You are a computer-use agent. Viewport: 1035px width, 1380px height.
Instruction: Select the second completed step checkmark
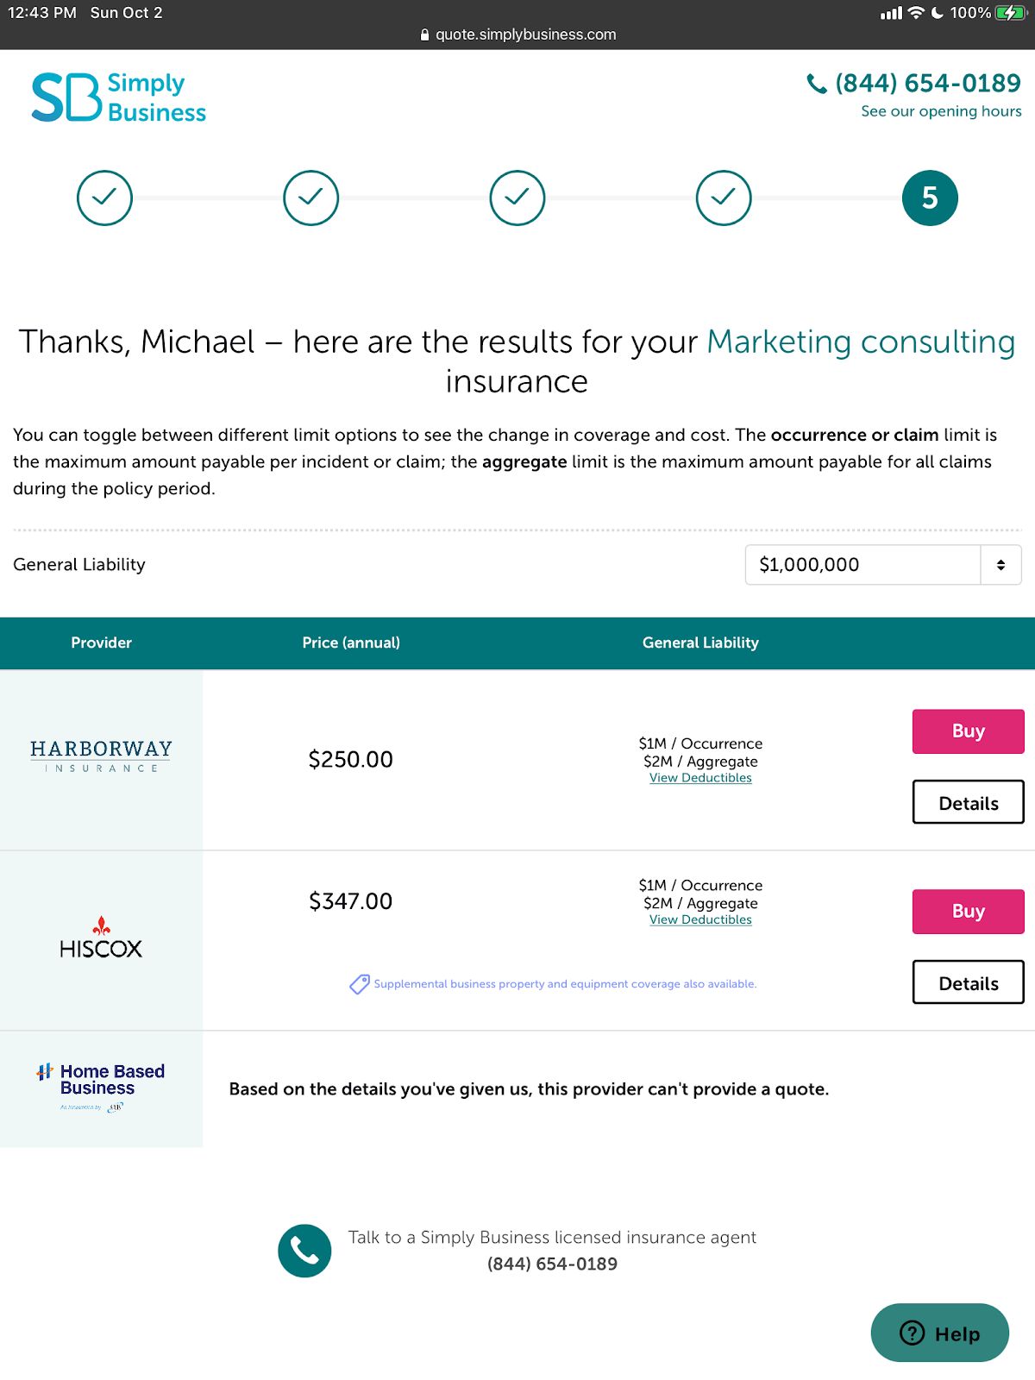(x=310, y=198)
